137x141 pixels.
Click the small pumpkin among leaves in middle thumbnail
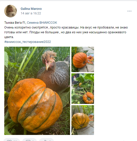pyautogui.click(x=80, y=85)
